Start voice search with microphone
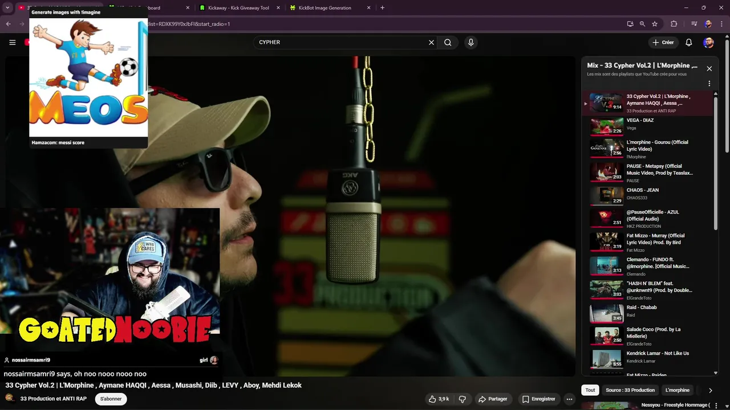This screenshot has height=410, width=730. tap(471, 42)
